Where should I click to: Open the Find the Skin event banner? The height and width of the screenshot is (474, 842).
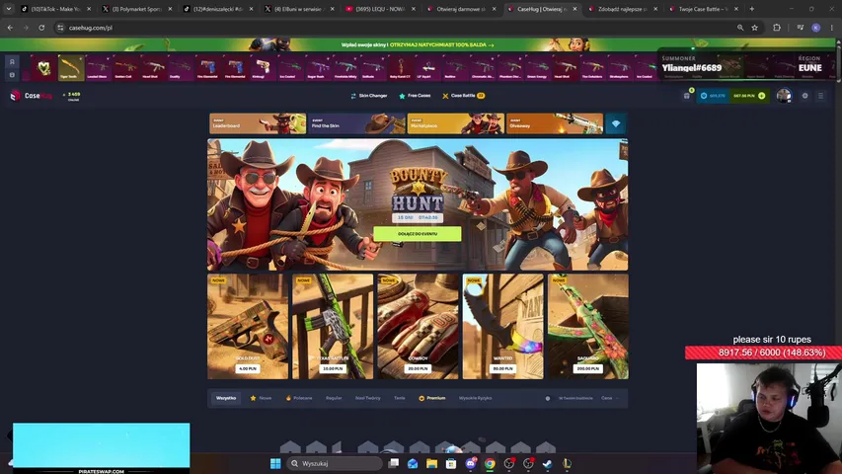(356, 123)
